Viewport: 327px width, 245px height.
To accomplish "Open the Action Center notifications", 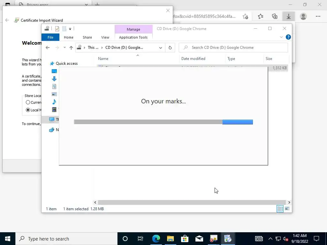I will point(316,239).
